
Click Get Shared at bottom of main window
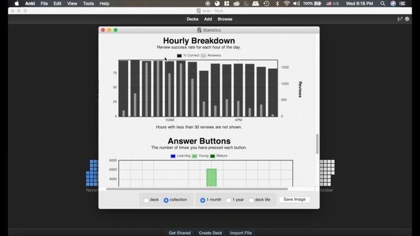(x=180, y=233)
